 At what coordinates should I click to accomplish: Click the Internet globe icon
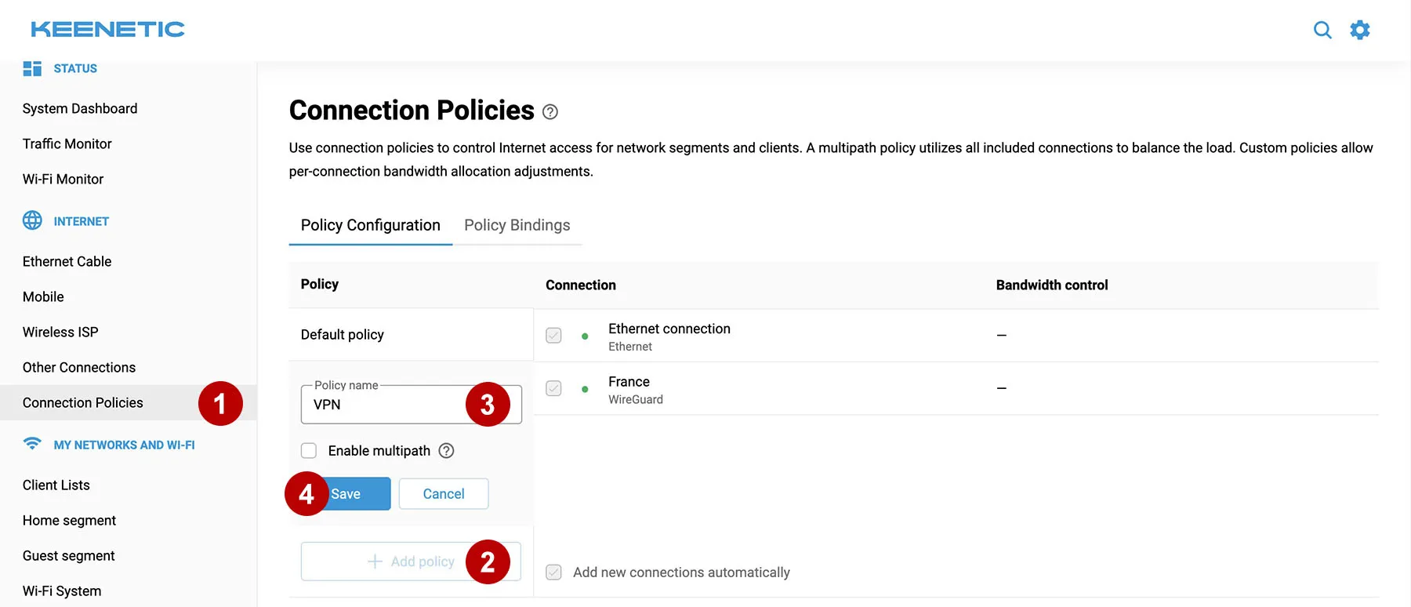(x=32, y=220)
